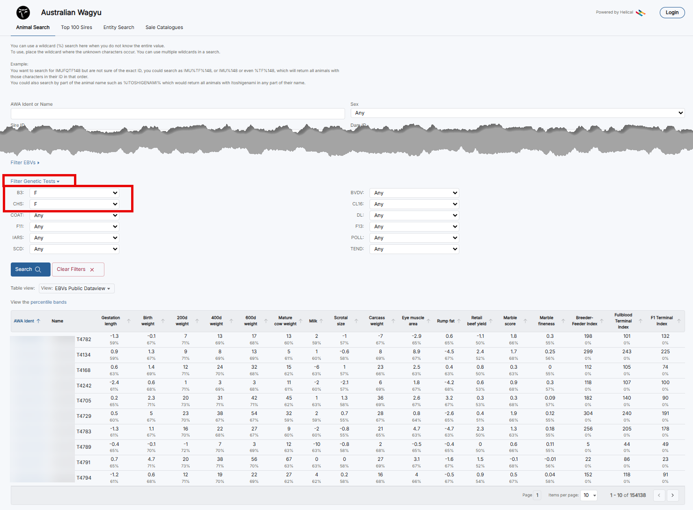The height and width of the screenshot is (510, 693).
Task: Open the B3 genetic test dropdown
Action: pos(74,193)
